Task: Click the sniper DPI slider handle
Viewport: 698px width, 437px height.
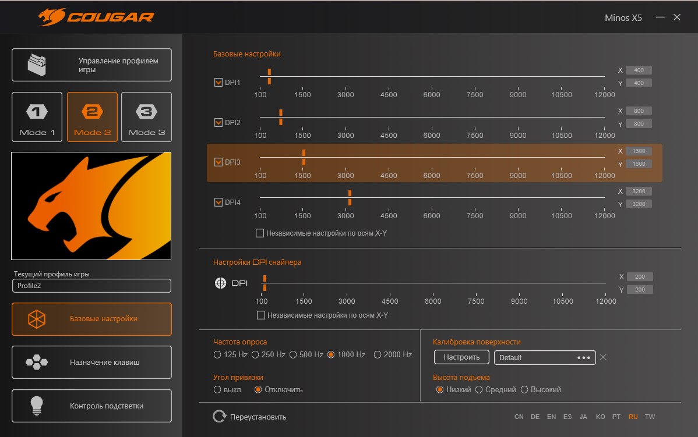Action: point(265,283)
